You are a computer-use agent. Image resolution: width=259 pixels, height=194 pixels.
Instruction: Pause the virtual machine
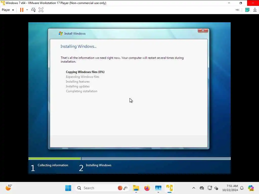[22, 10]
